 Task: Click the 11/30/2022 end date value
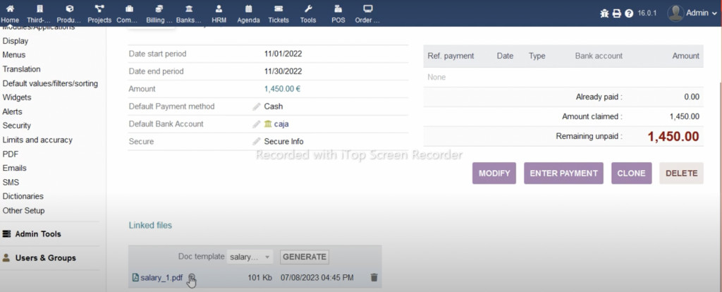(283, 71)
